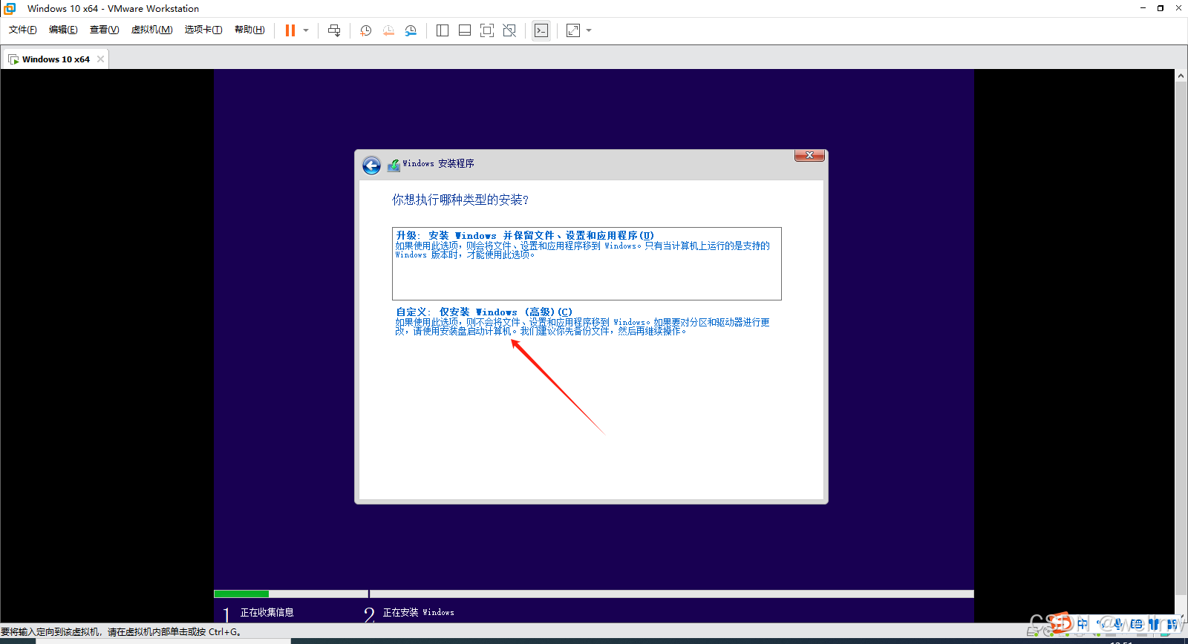Enter full screen mode
The image size is (1188, 644).
click(x=487, y=30)
